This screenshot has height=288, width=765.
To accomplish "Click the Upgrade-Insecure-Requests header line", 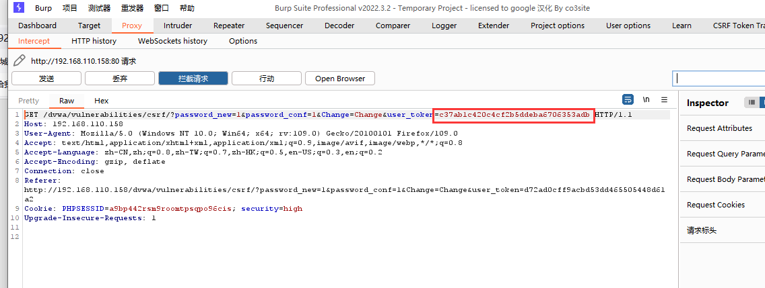I will click(x=90, y=218).
